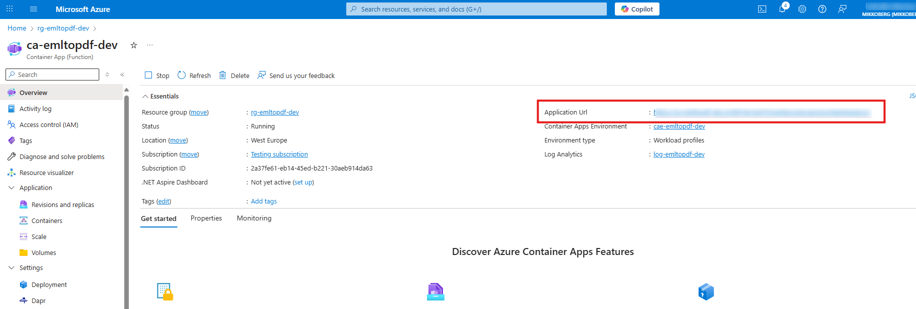Open the rg-emltopdf-dev resource group link

click(275, 112)
